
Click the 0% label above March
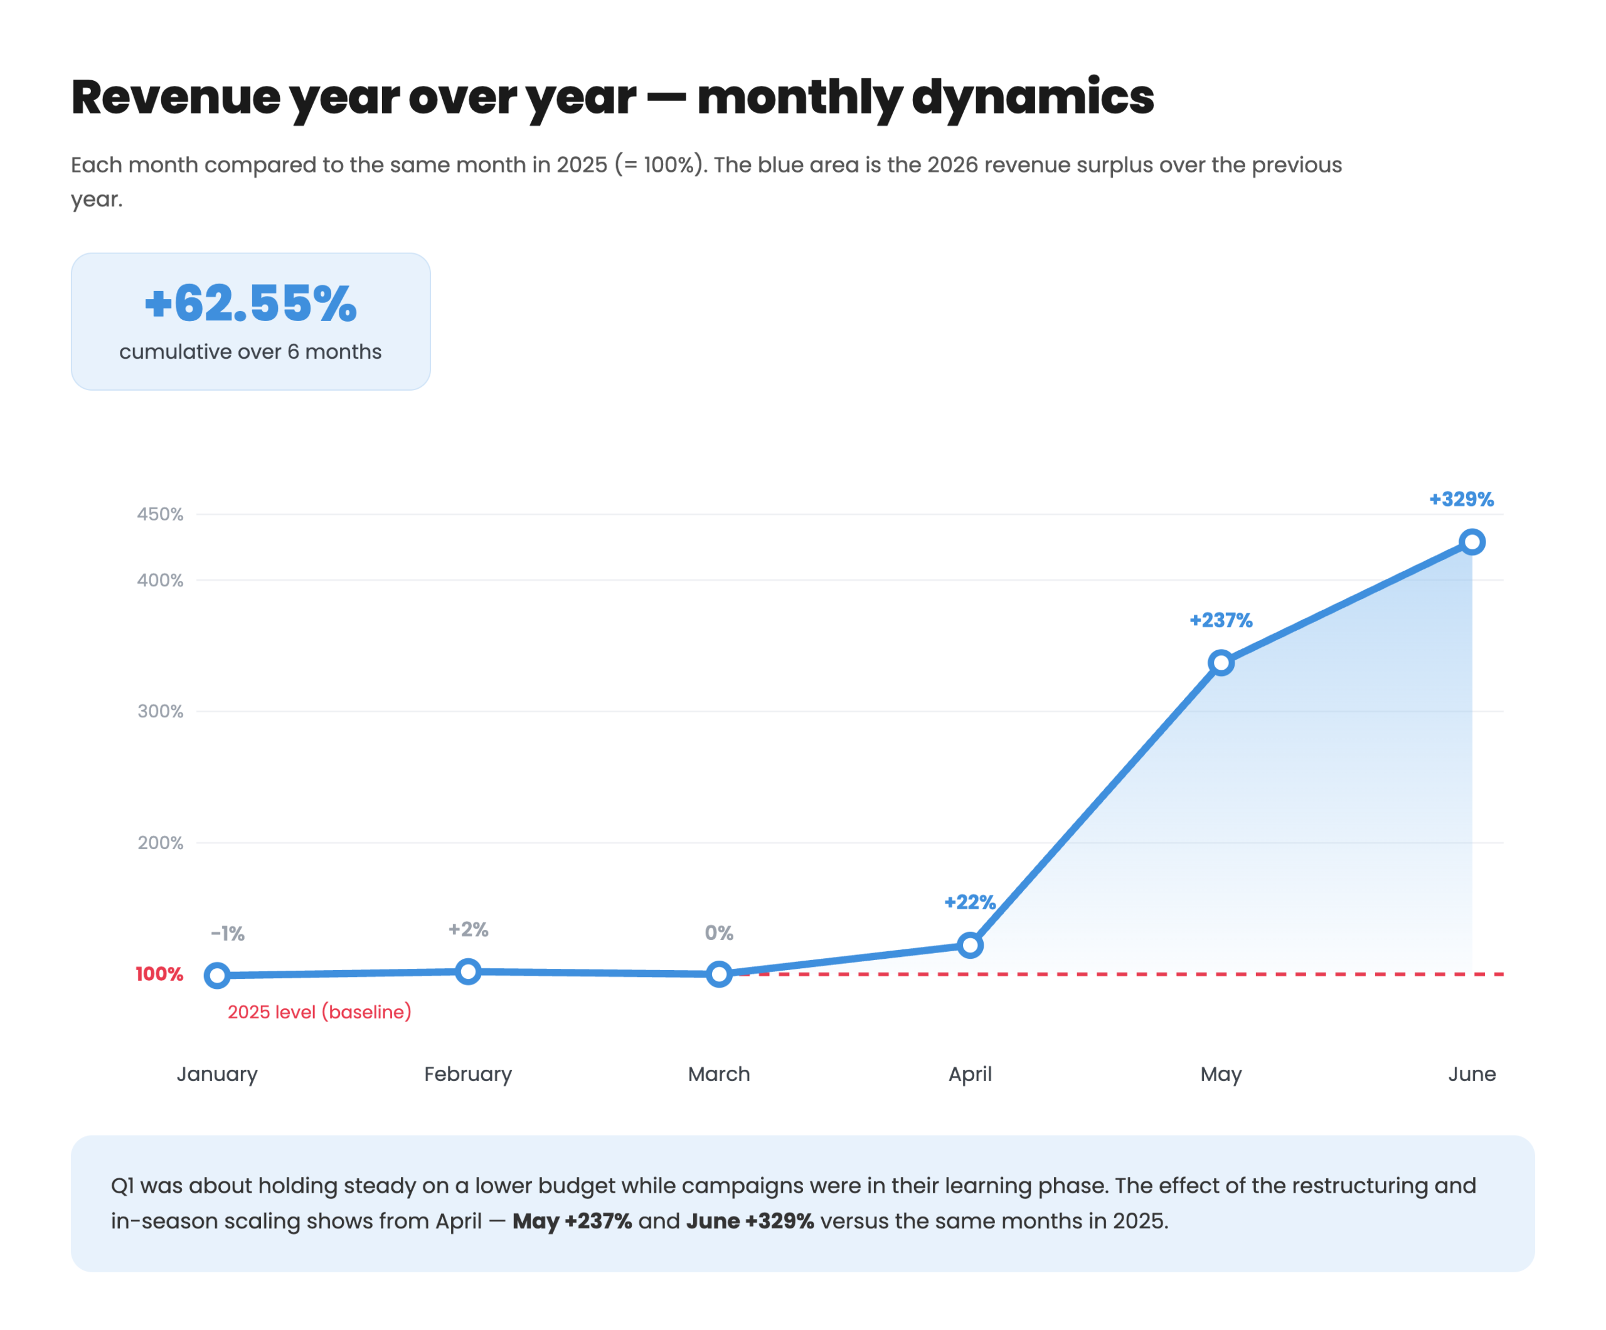(719, 932)
